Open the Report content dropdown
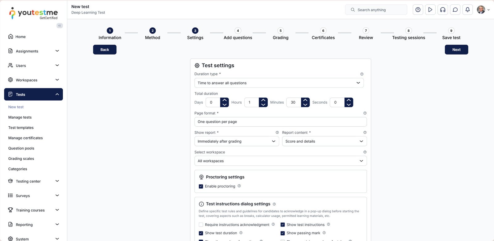494x241 pixels. (x=324, y=141)
